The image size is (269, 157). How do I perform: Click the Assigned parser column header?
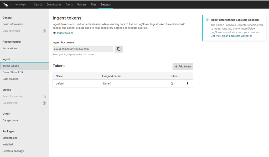[x=111, y=76]
